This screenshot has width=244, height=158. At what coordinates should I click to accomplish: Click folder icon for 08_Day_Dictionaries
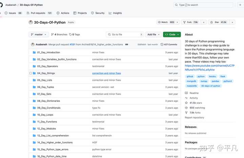(x=34, y=101)
